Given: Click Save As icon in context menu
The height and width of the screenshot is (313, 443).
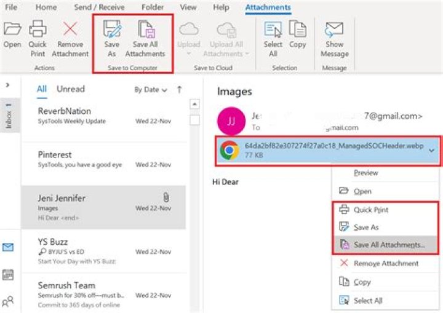Looking at the screenshot, I should pos(344,226).
